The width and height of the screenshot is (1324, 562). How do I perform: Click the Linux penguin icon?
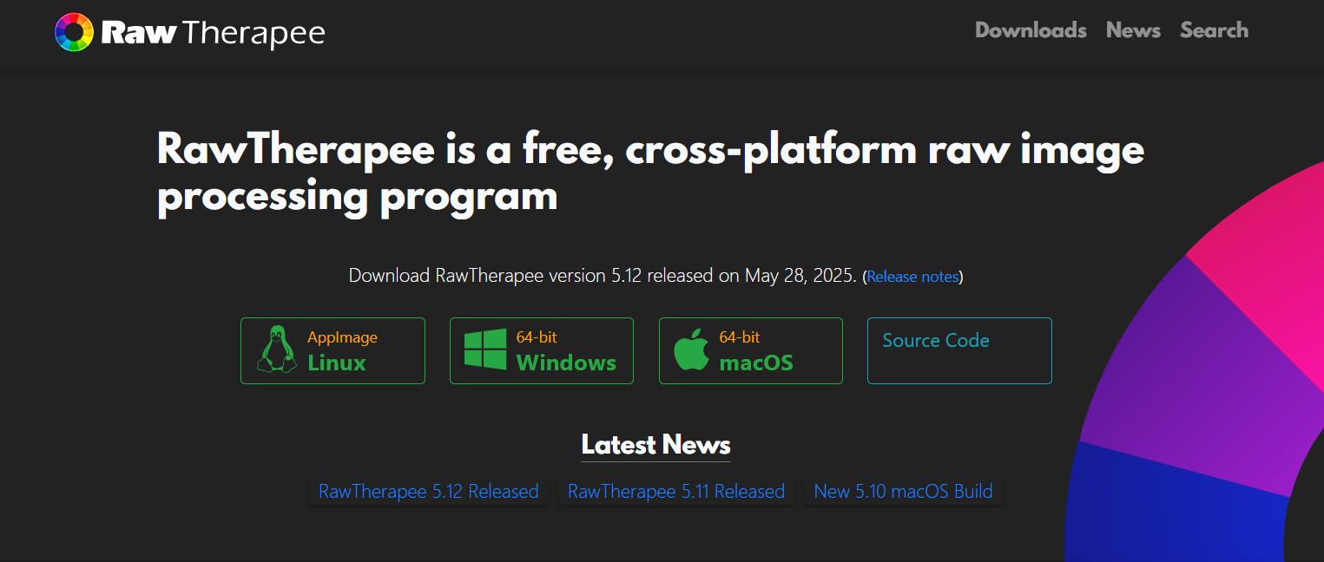[276, 350]
